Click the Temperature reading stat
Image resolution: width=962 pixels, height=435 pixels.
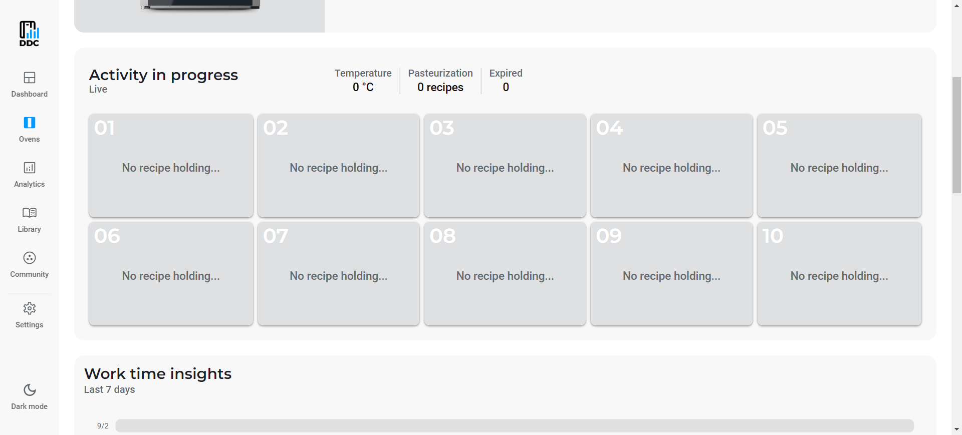(x=363, y=81)
